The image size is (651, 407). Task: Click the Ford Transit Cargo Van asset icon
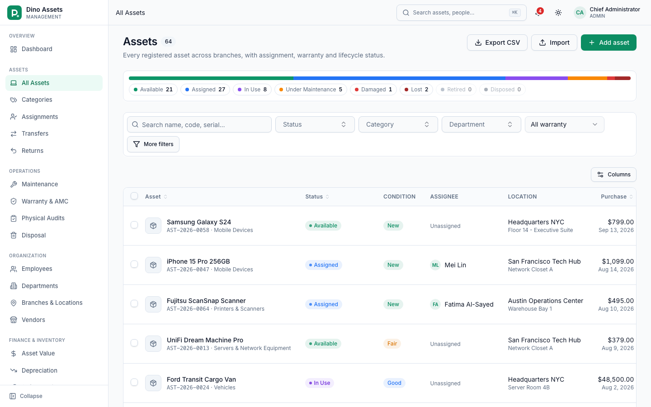[x=153, y=383]
